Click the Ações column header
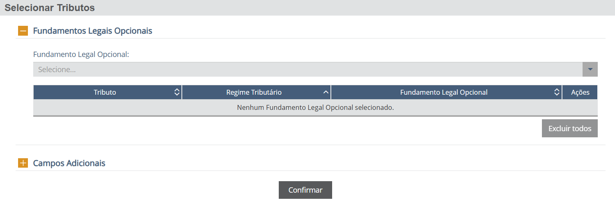Viewport: 615px width, 207px height. coord(580,92)
